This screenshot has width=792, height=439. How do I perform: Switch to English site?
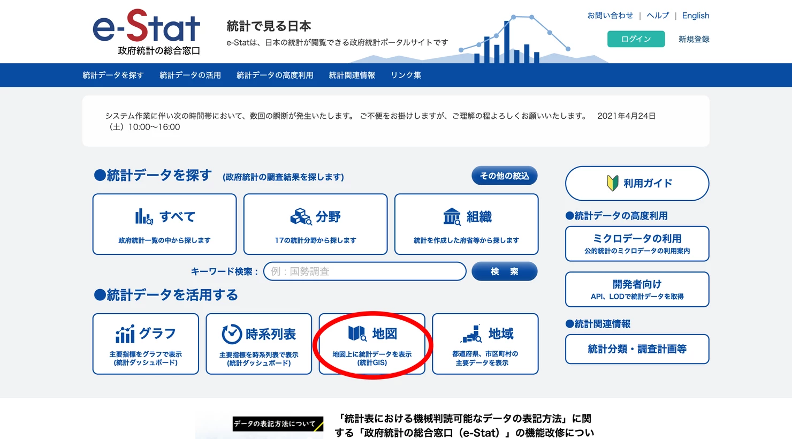(696, 16)
